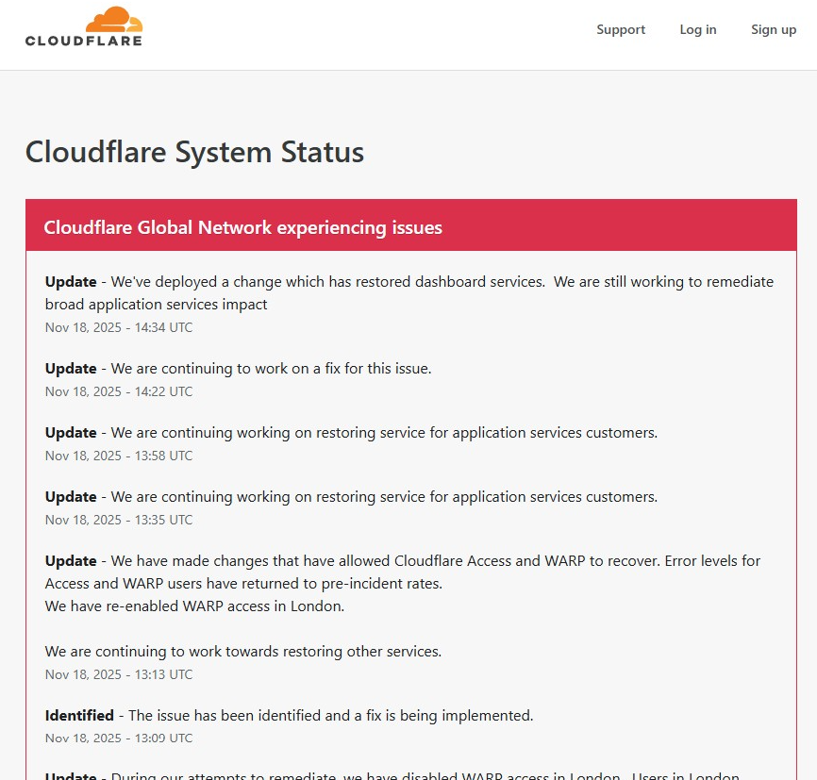
Task: Click the 'continuing to work on a fix' update
Action: [x=271, y=369]
